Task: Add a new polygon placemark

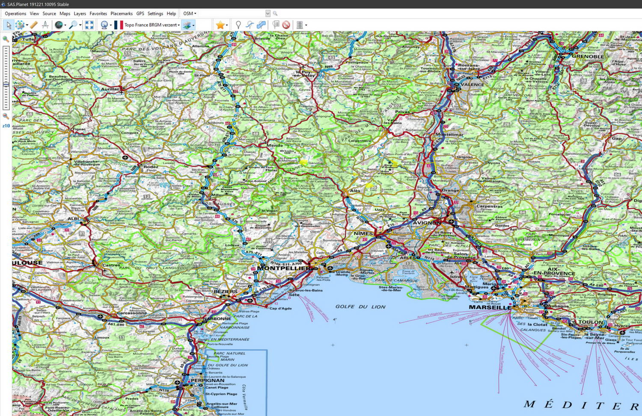Action: [x=261, y=25]
